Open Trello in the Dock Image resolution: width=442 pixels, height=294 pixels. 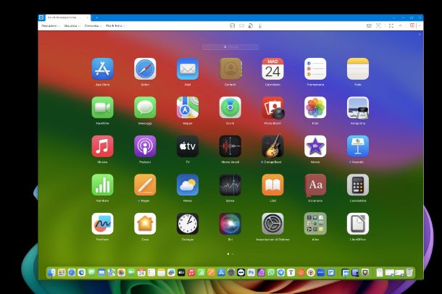(x=330, y=272)
